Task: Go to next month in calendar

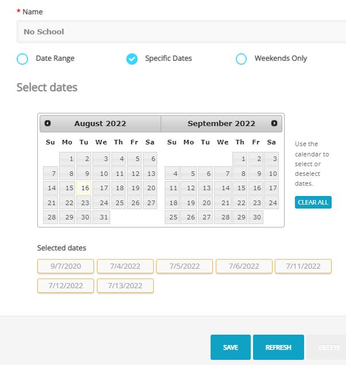Action: pyautogui.click(x=274, y=123)
